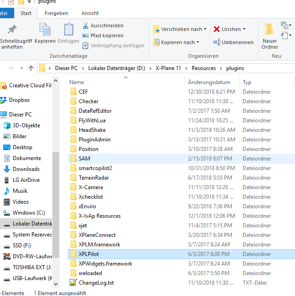Open Desktop in the sidebar

point(18,147)
